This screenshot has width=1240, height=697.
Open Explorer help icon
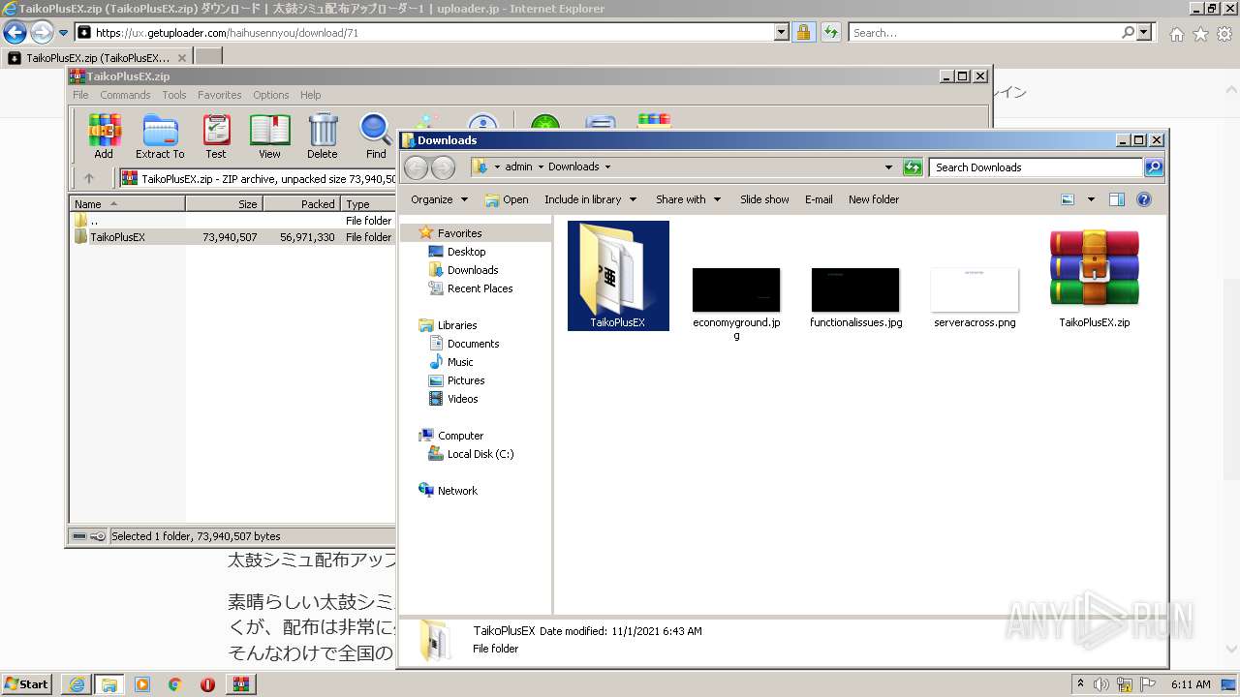pos(1144,199)
